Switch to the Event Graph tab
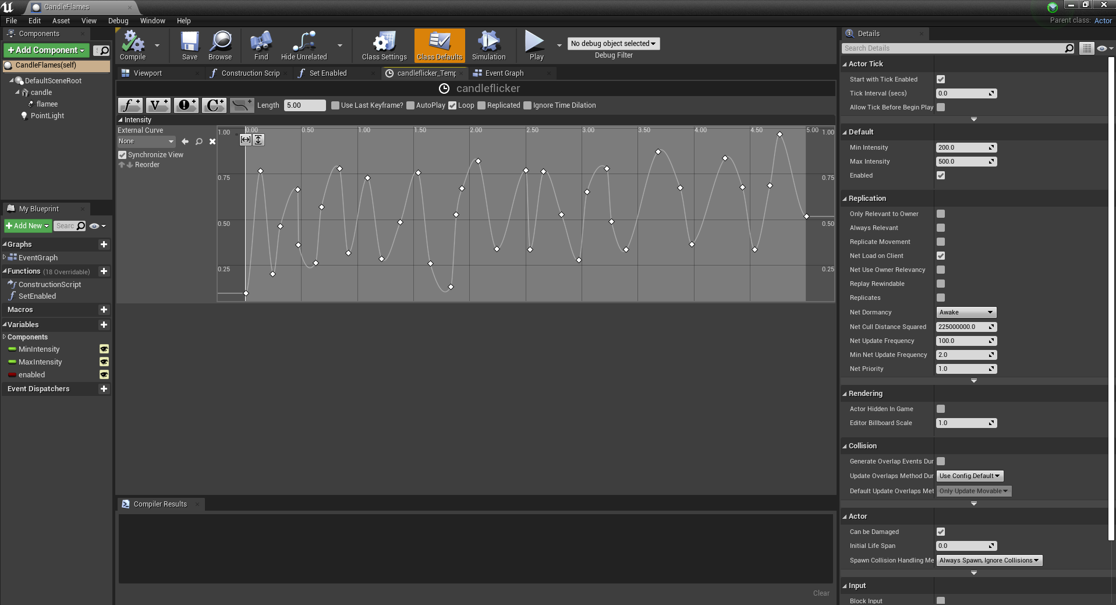The width and height of the screenshot is (1116, 605). click(504, 73)
